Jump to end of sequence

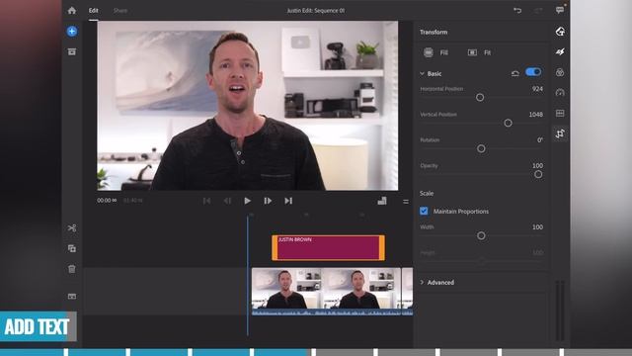tap(288, 201)
